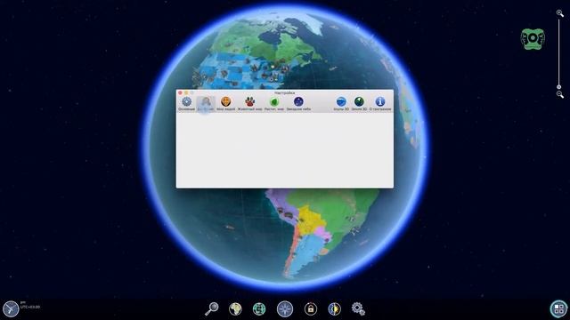Click the magnifying glass search icon
570x320 pixels.
(x=212, y=308)
